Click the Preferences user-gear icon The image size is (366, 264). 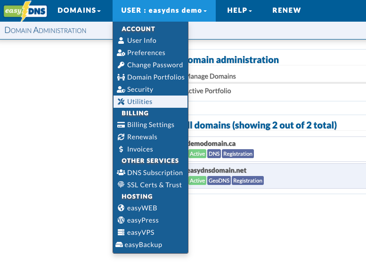[121, 53]
